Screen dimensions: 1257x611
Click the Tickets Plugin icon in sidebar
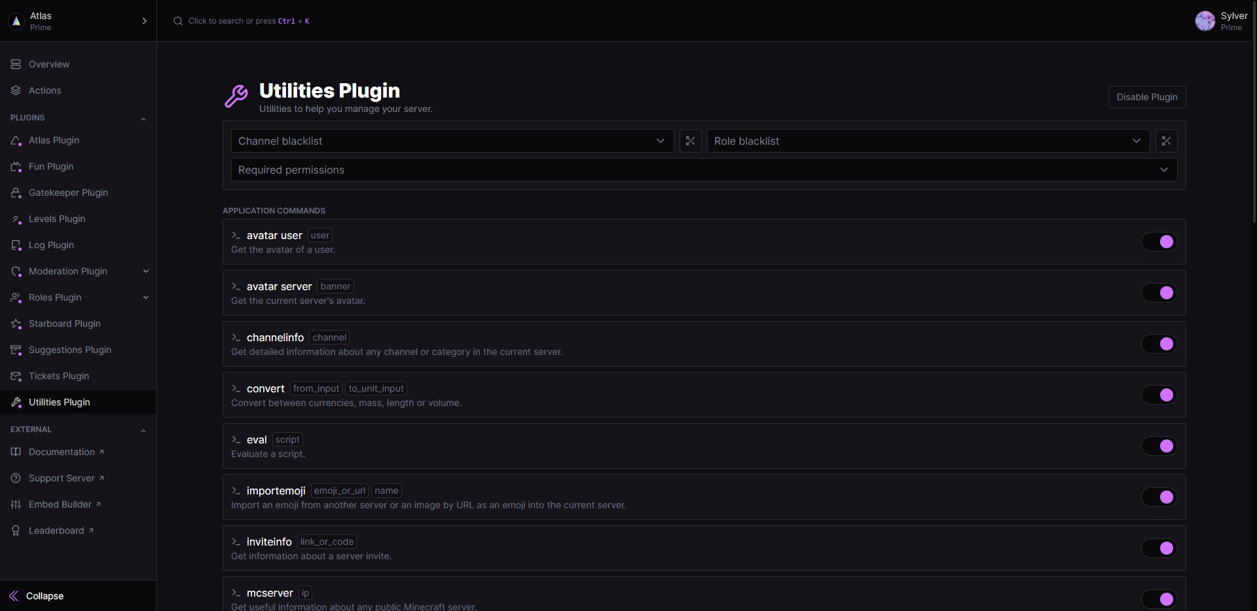pyautogui.click(x=16, y=376)
